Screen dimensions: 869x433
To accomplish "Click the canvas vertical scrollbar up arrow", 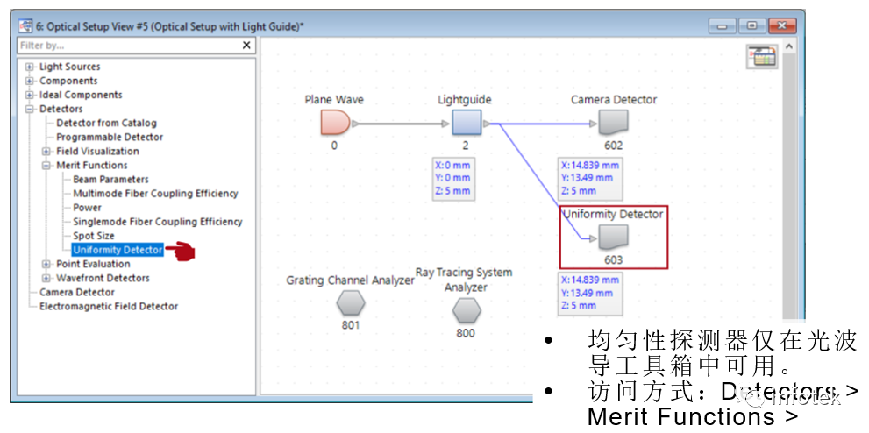I will pos(790,46).
